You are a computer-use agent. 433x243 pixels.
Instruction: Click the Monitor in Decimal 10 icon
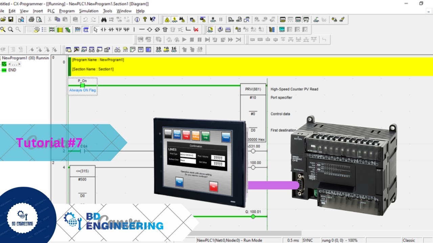158,49
